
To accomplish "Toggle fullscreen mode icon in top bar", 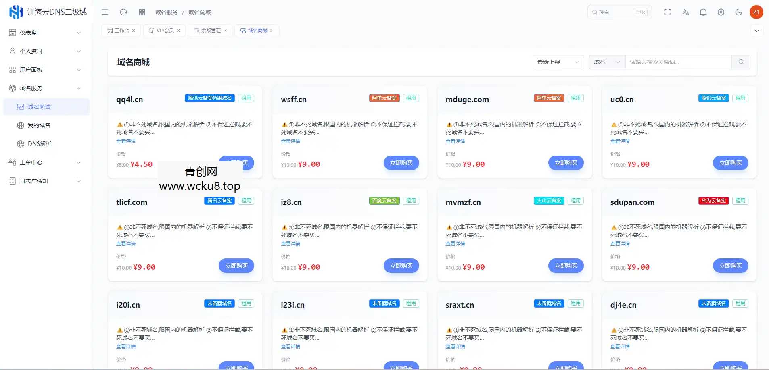I will click(668, 12).
